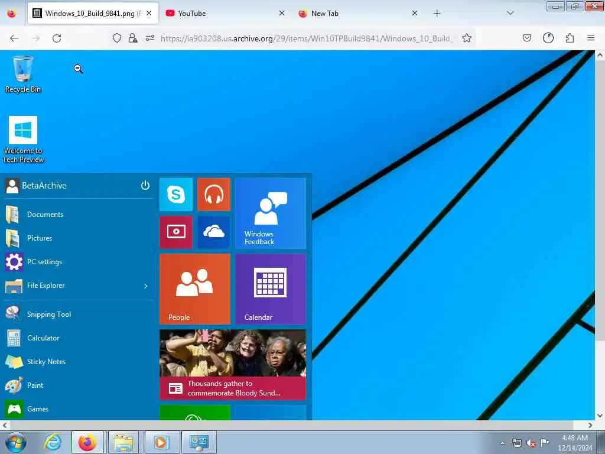605x454 pixels.
Task: Click the Skype tile
Action: click(x=176, y=194)
